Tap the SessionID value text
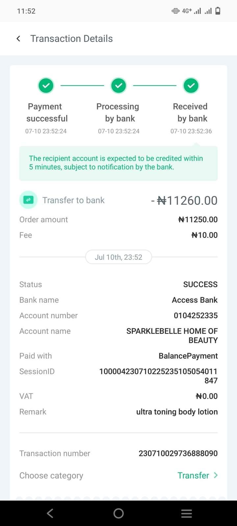 point(158,376)
